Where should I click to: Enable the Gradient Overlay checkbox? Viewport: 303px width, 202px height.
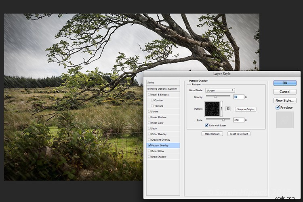point(149,139)
